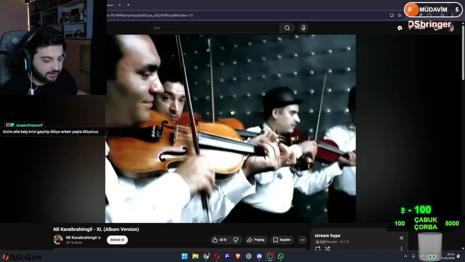Expand the system tray hidden icons chevron
This screenshot has width=465, height=262.
coord(405,256)
